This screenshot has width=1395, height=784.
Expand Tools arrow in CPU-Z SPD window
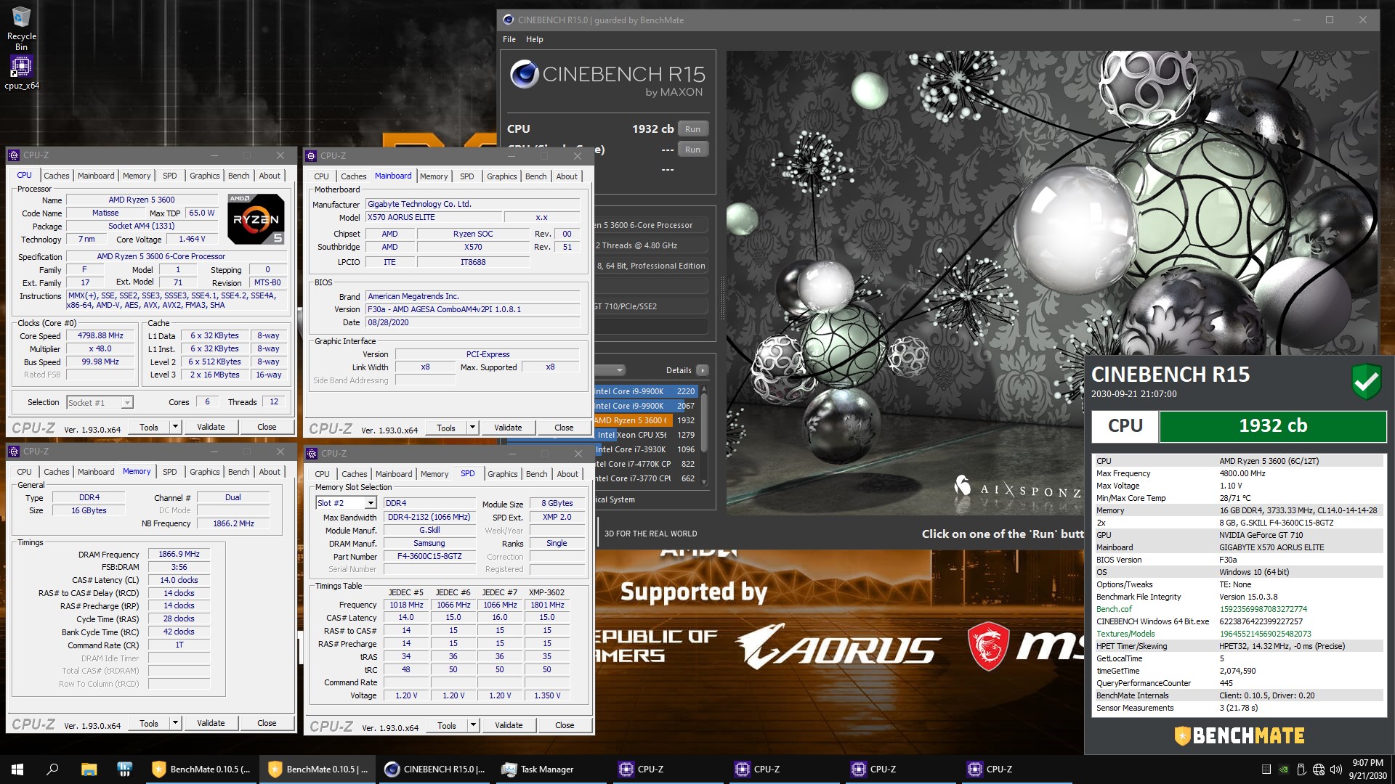click(473, 725)
